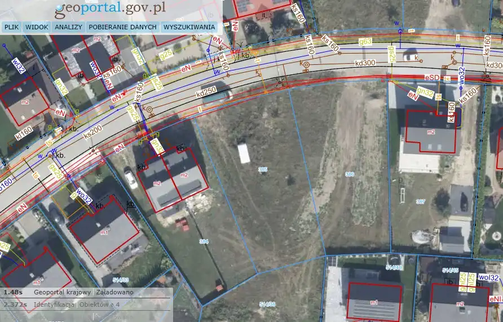
Task: Click the ks200 pipe label
Action: tap(94, 131)
